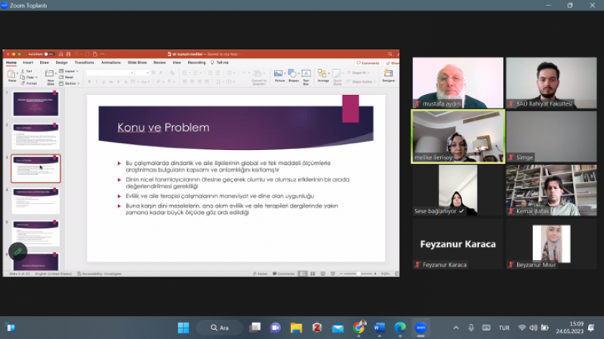Expand the Section dropdown
This screenshot has width=604, height=339.
coord(70,83)
